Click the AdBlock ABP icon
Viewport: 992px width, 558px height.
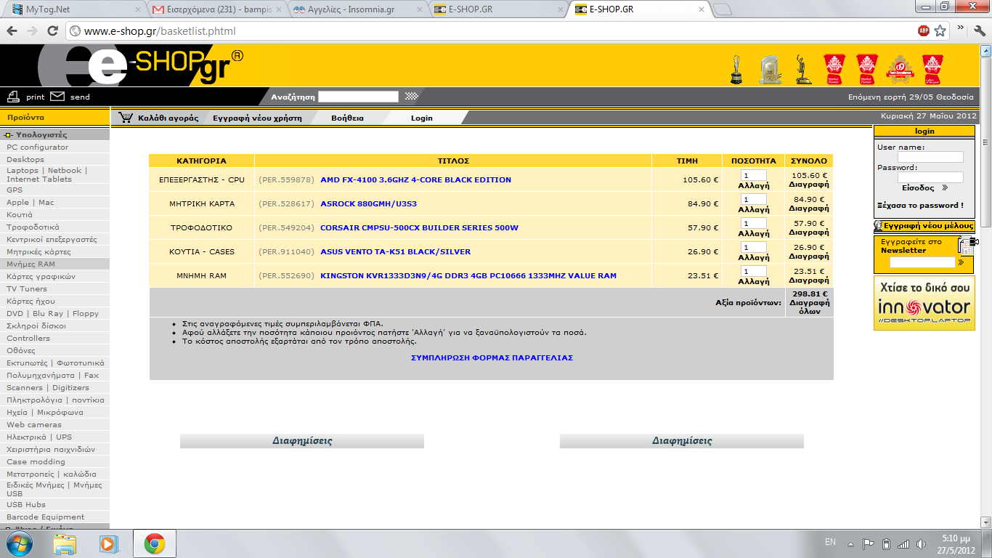click(924, 31)
